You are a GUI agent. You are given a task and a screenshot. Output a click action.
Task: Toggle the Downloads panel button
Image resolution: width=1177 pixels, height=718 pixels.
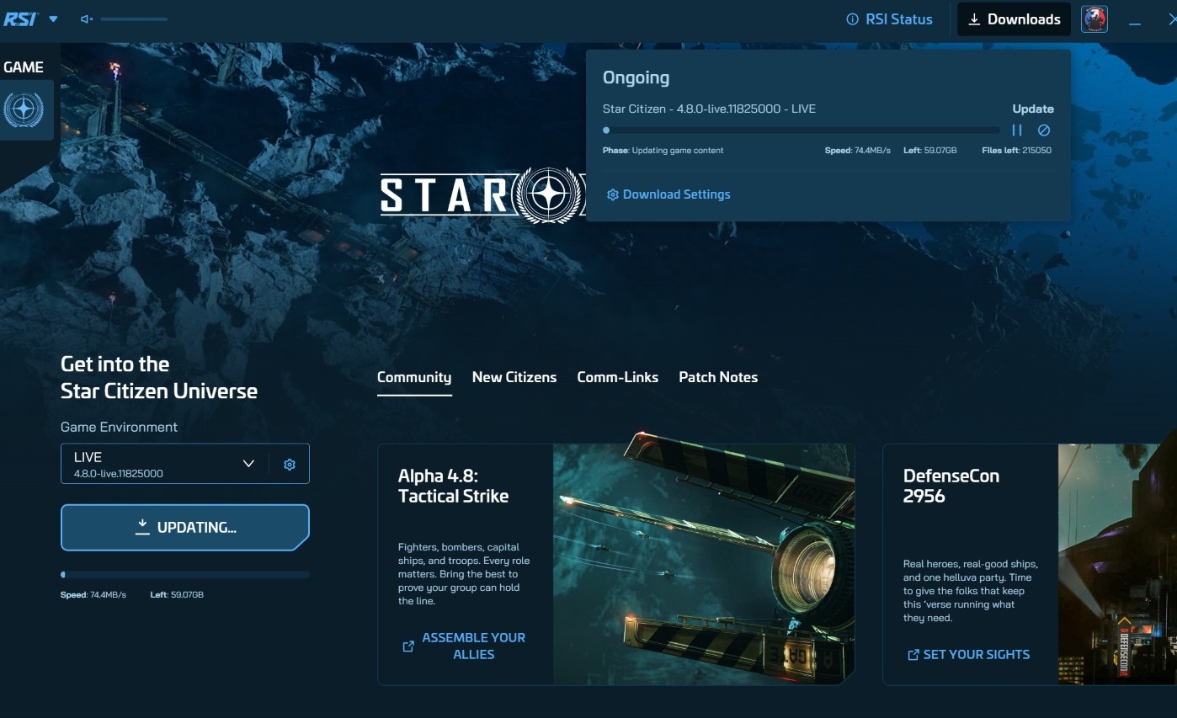[x=1014, y=19]
